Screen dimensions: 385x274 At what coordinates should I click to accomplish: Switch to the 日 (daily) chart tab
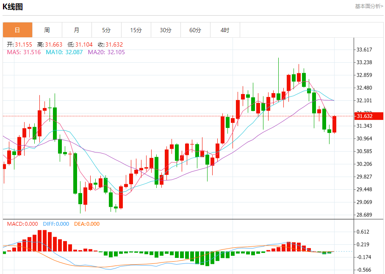(17, 30)
